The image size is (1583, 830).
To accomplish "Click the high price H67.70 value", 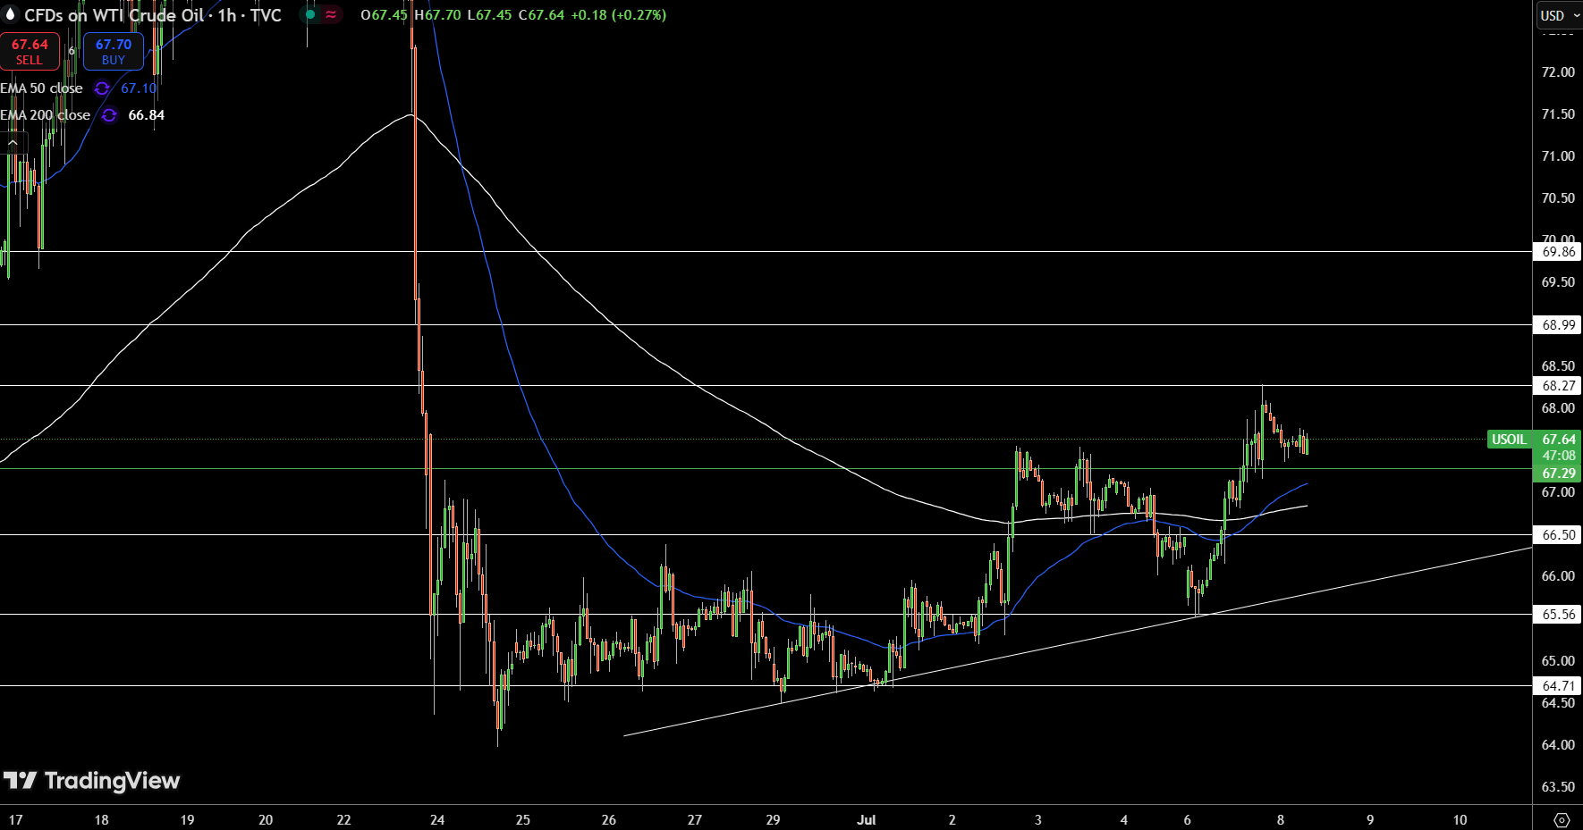I will tap(437, 15).
